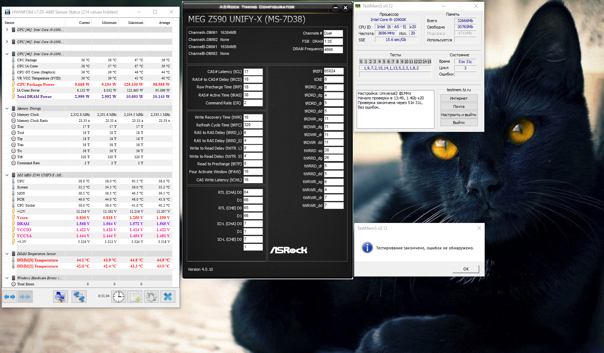Close the ASRock Timing Configurator window
The image size is (604, 353).
345,7
